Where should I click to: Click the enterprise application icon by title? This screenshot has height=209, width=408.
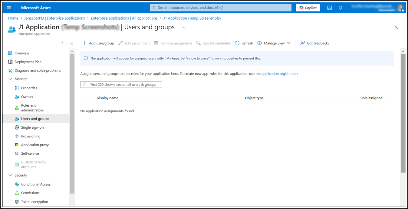(x=12, y=29)
